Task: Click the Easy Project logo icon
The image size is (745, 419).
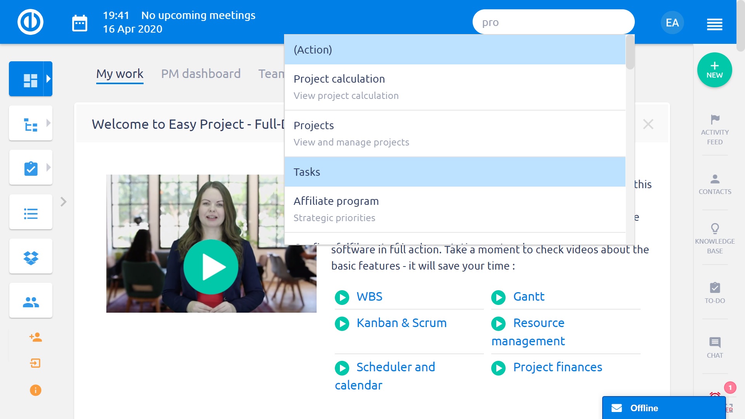Action: coord(30,22)
